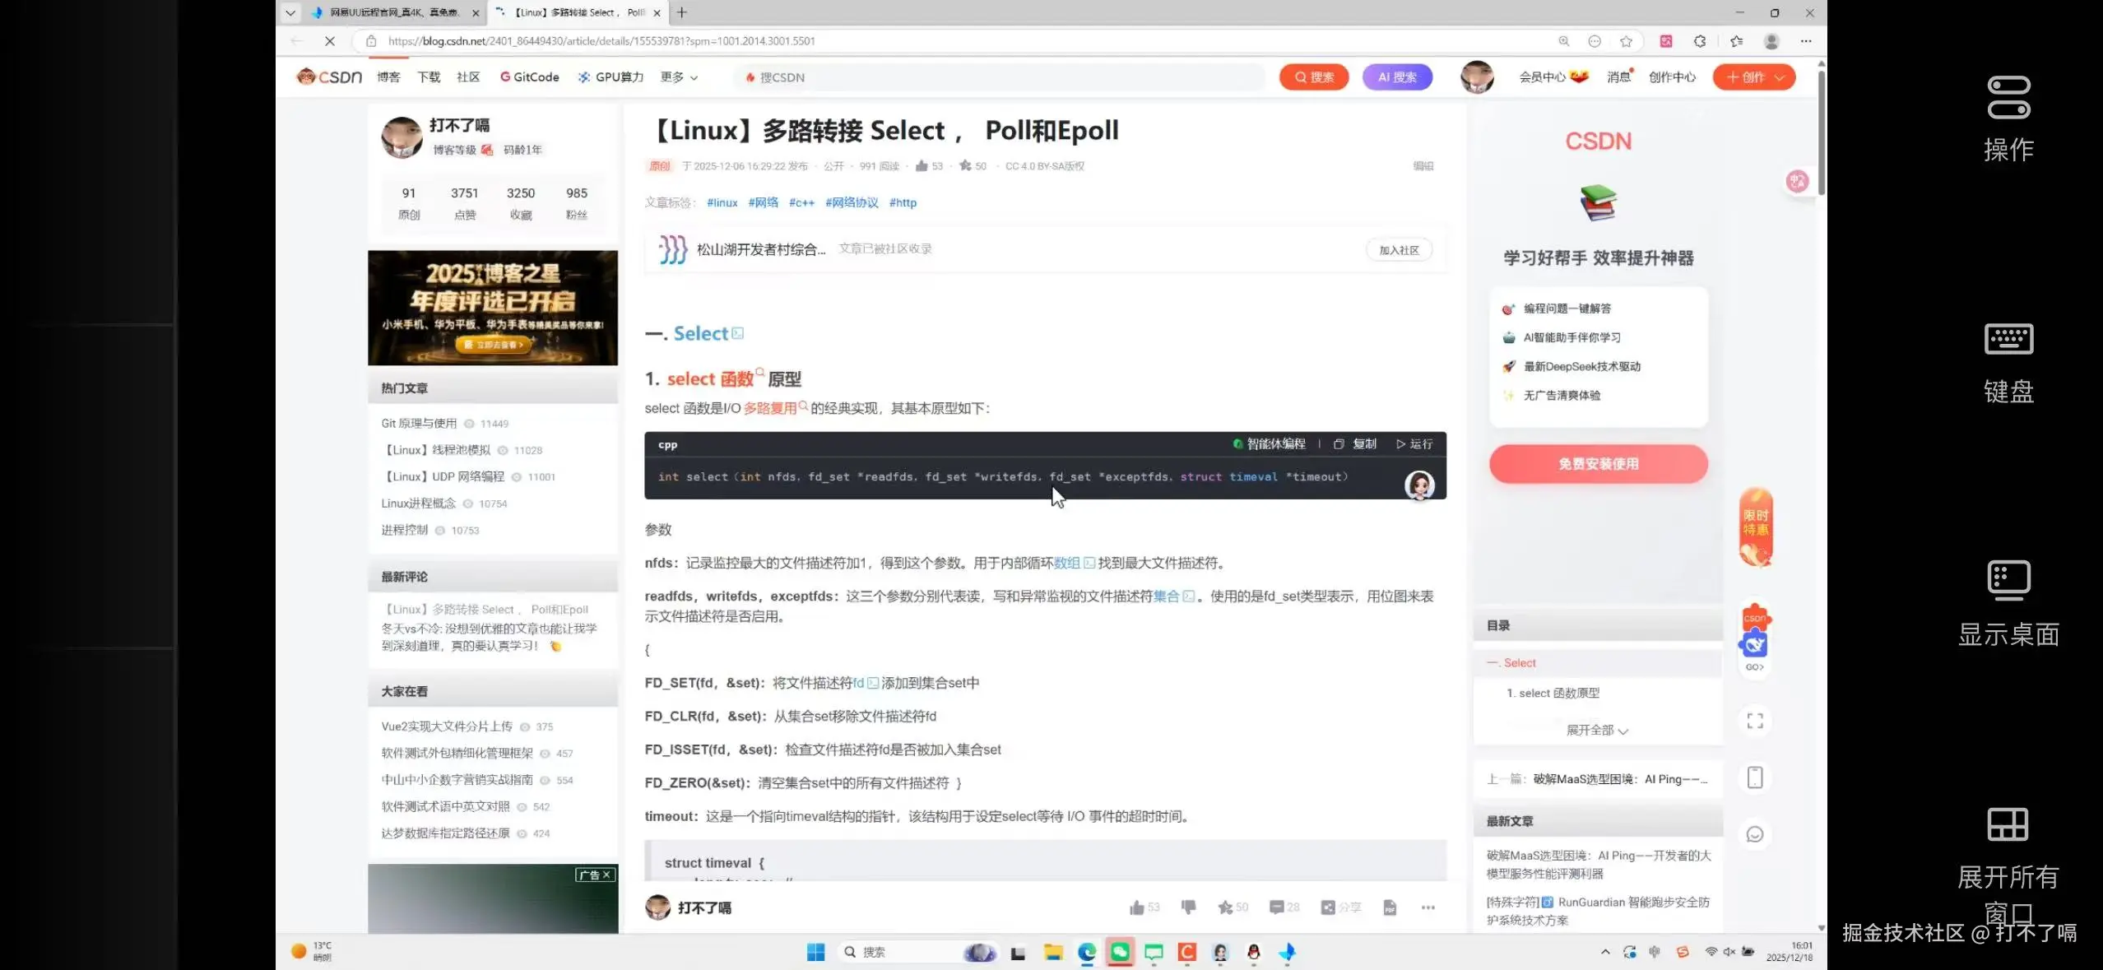Viewport: 2103px width, 970px height.
Task: Expand full table of contents 展开全部
Action: (1597, 731)
